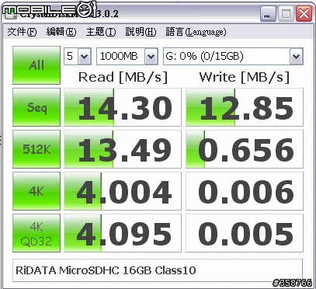
Task: Expand the 1000MB test size dropdown
Action: click(127, 56)
